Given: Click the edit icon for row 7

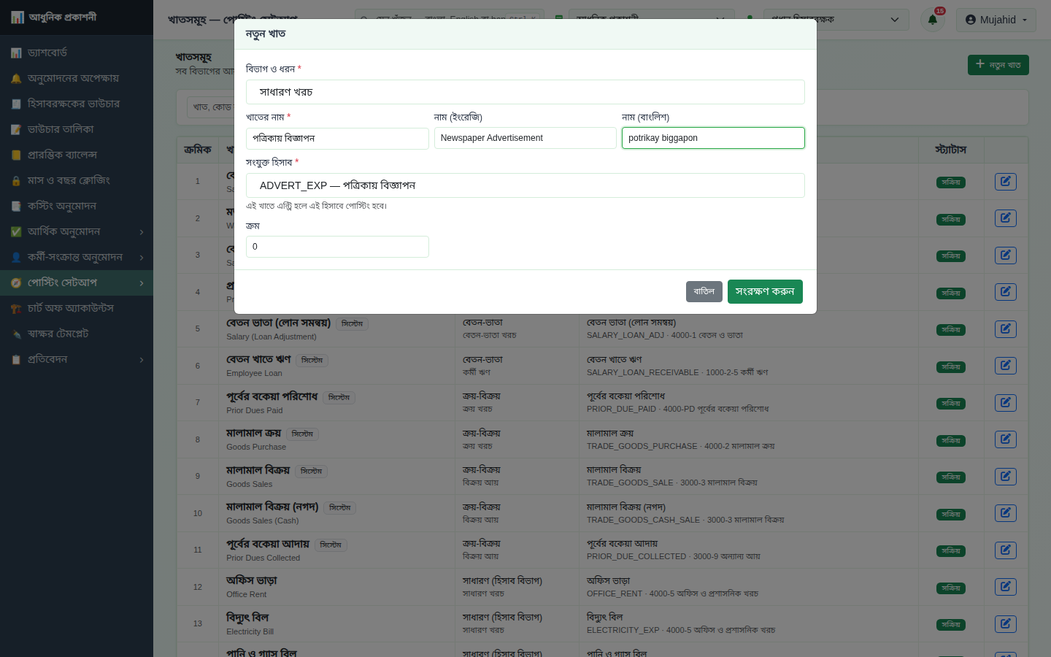Looking at the screenshot, I should [x=1005, y=402].
